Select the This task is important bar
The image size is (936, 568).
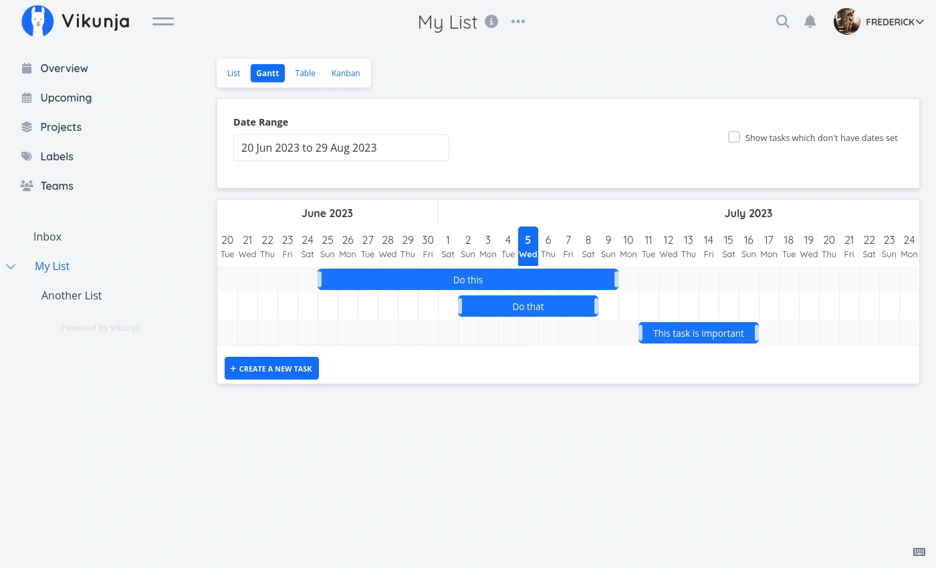(x=698, y=333)
